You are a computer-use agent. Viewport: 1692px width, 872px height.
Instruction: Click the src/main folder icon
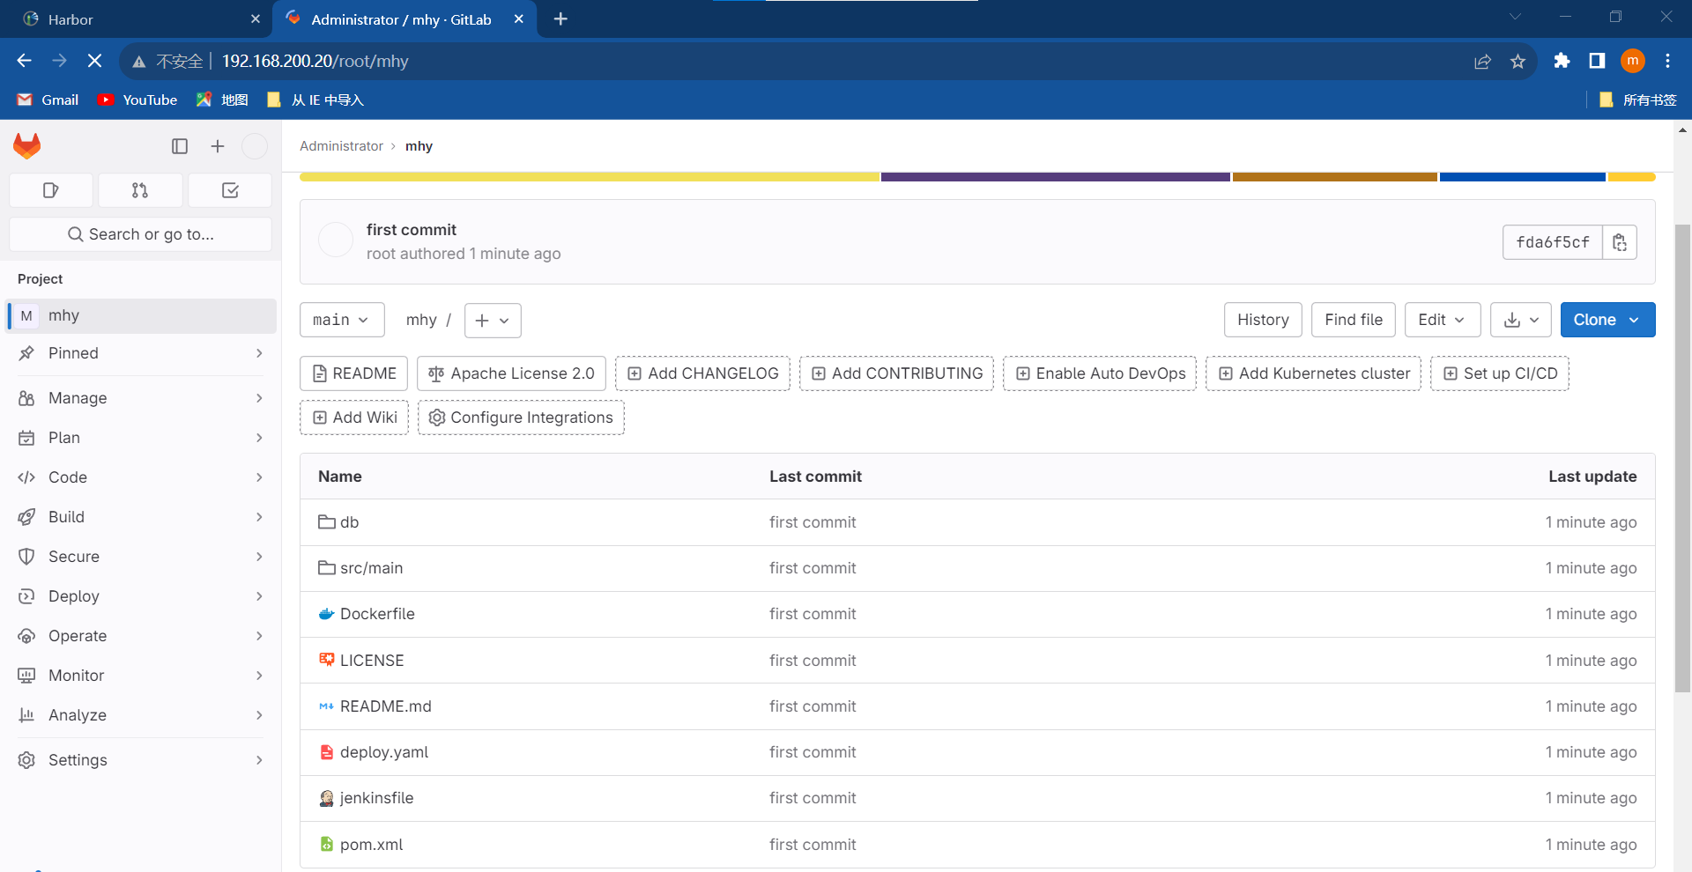click(327, 568)
